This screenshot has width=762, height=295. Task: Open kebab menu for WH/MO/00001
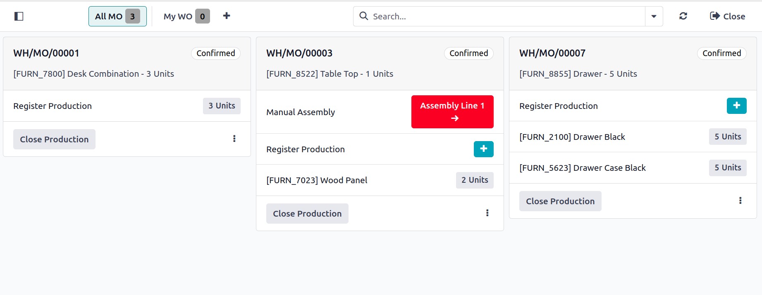click(234, 139)
